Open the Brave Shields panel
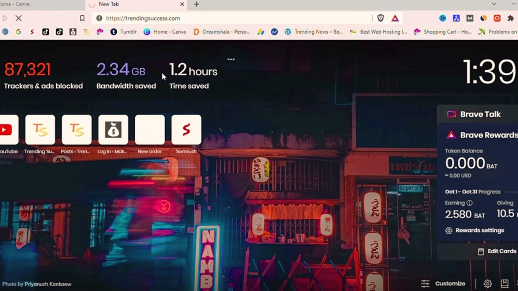This screenshot has height=291, width=518. tap(381, 18)
